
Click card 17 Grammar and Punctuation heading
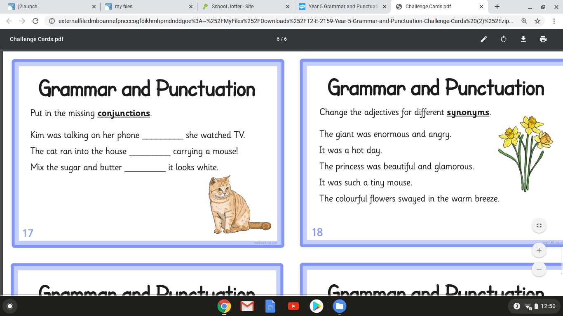[147, 88]
